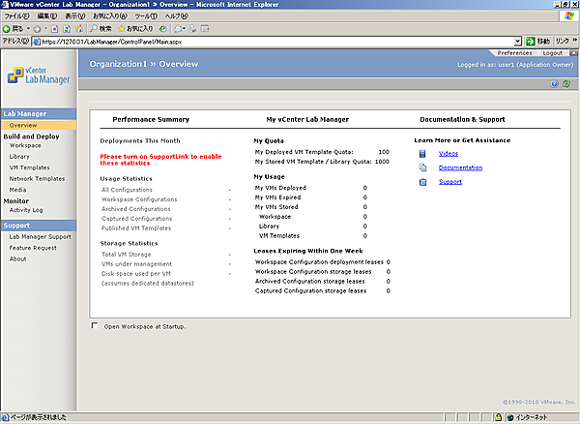Open VM Templates from the sidebar
This screenshot has width=580, height=424.
29,167
